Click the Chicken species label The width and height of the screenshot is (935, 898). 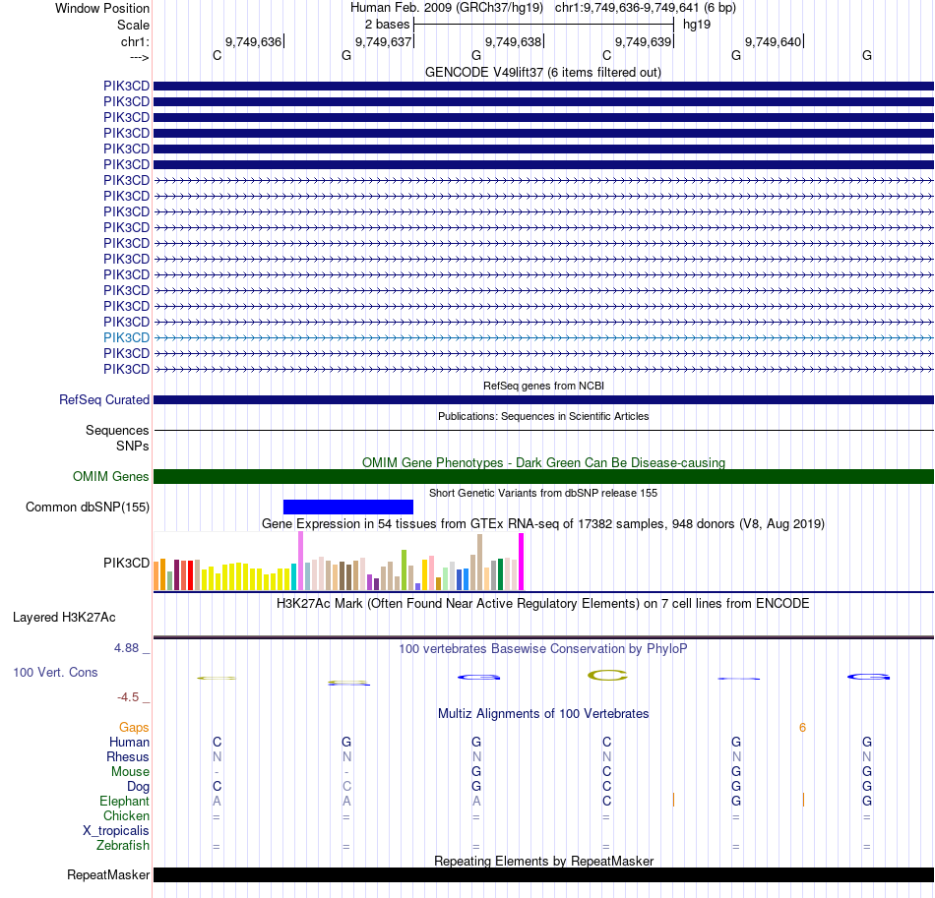126,815
